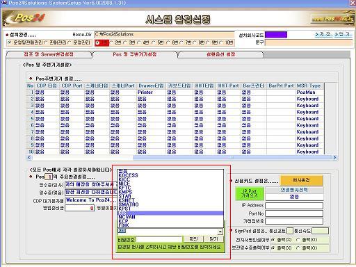Focus the IP Address field

294,206
